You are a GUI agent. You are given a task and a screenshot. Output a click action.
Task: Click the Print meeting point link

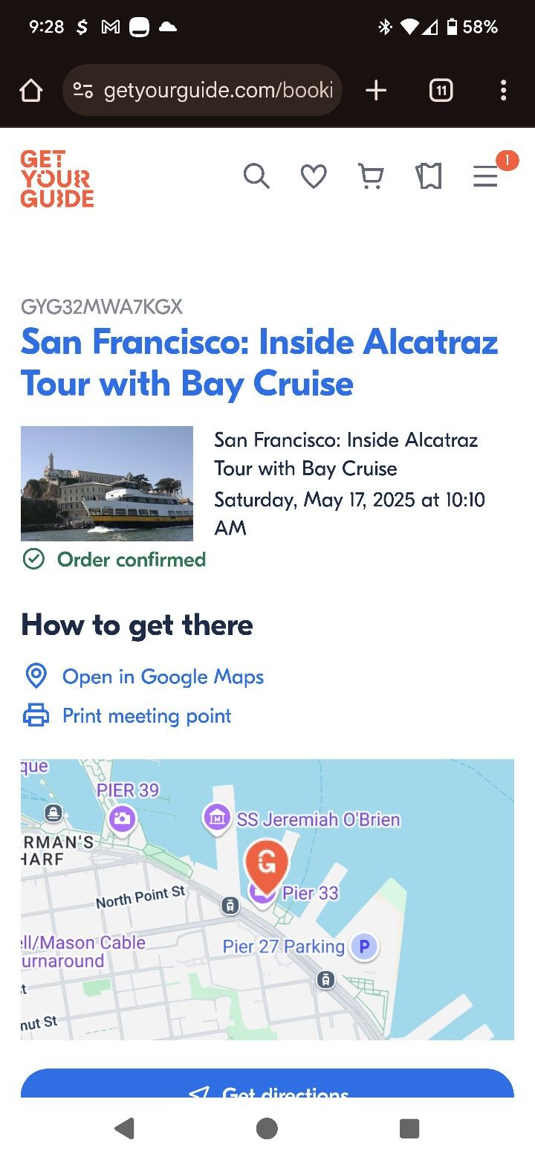146,716
